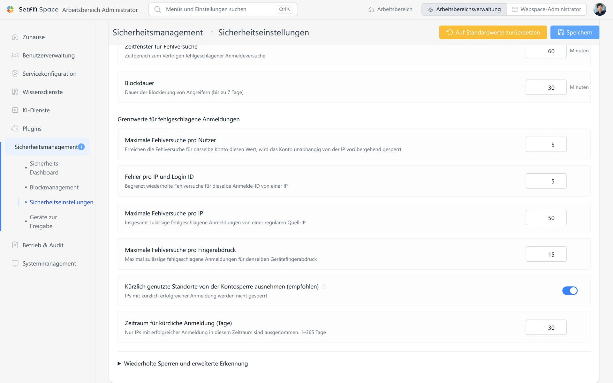This screenshot has height=383, width=613.
Task: Click the Systemmanagement monitor icon
Action: tap(15, 263)
